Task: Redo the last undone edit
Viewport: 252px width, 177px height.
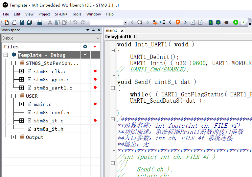Action: pos(82,22)
